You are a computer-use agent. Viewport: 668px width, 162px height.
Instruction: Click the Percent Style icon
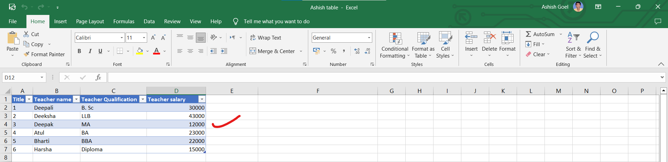click(x=333, y=51)
